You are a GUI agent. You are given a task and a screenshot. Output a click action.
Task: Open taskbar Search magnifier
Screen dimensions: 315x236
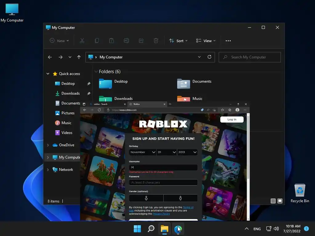coord(151,229)
